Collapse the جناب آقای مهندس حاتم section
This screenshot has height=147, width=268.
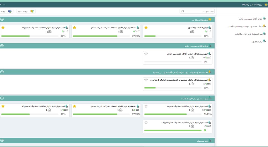coord(2,45)
